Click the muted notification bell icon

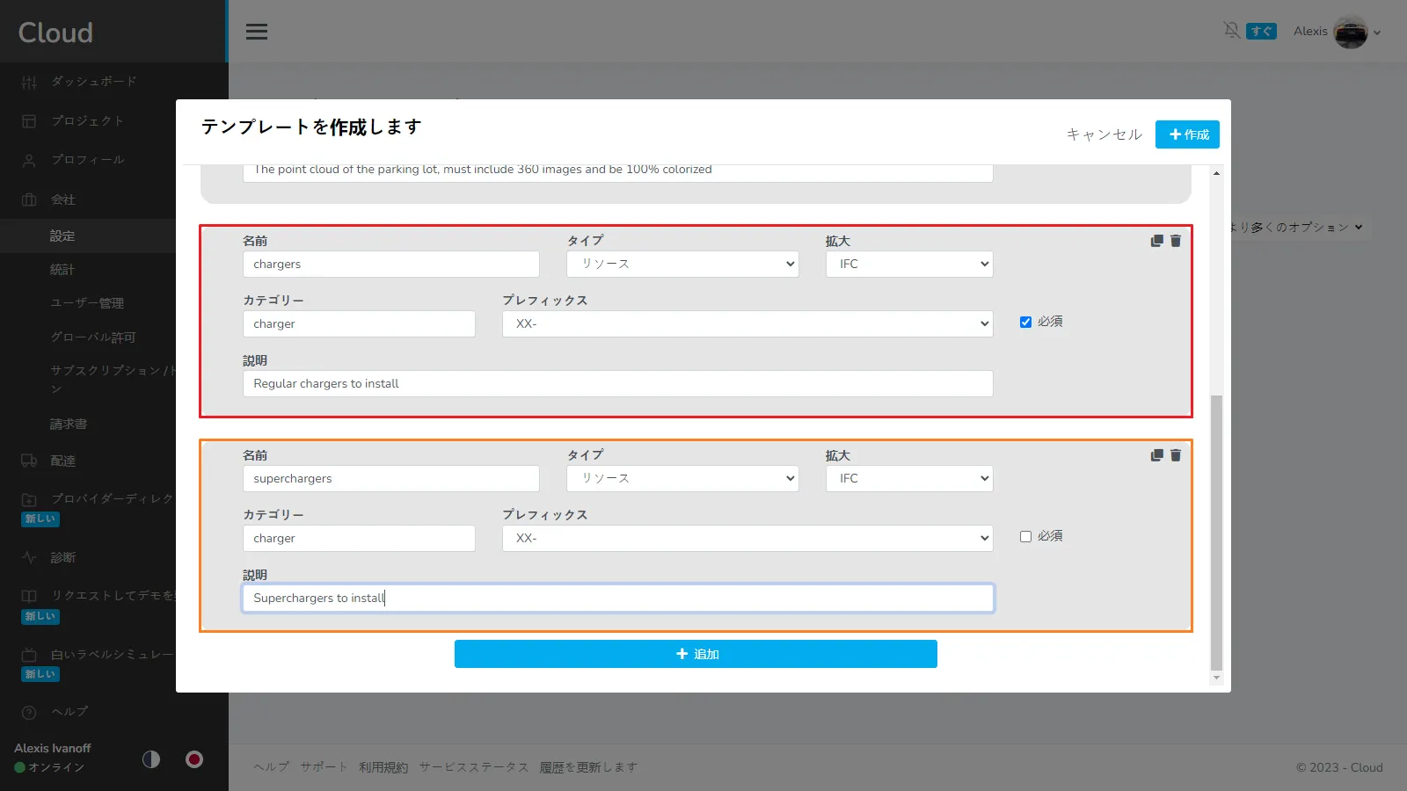tap(1231, 31)
